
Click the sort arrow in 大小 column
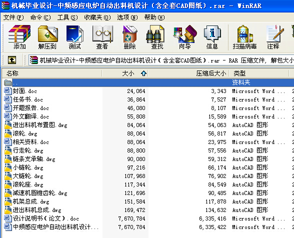click(144, 73)
